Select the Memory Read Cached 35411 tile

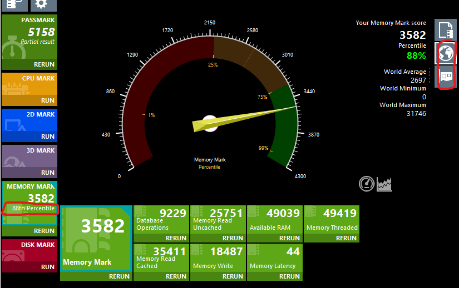point(161,258)
